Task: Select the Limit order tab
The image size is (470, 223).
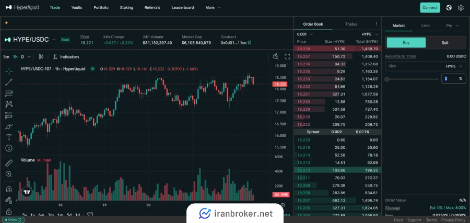Action: (x=425, y=26)
